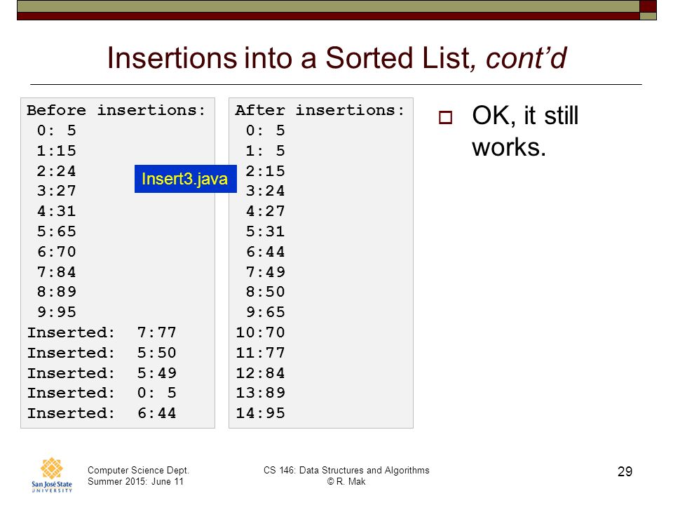Screen dimensions: 673x505
Task: Click the "Inserted: 6:44" line
Action: coord(102,413)
